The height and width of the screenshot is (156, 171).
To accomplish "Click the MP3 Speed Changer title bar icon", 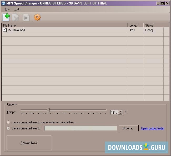I will 3,3.
